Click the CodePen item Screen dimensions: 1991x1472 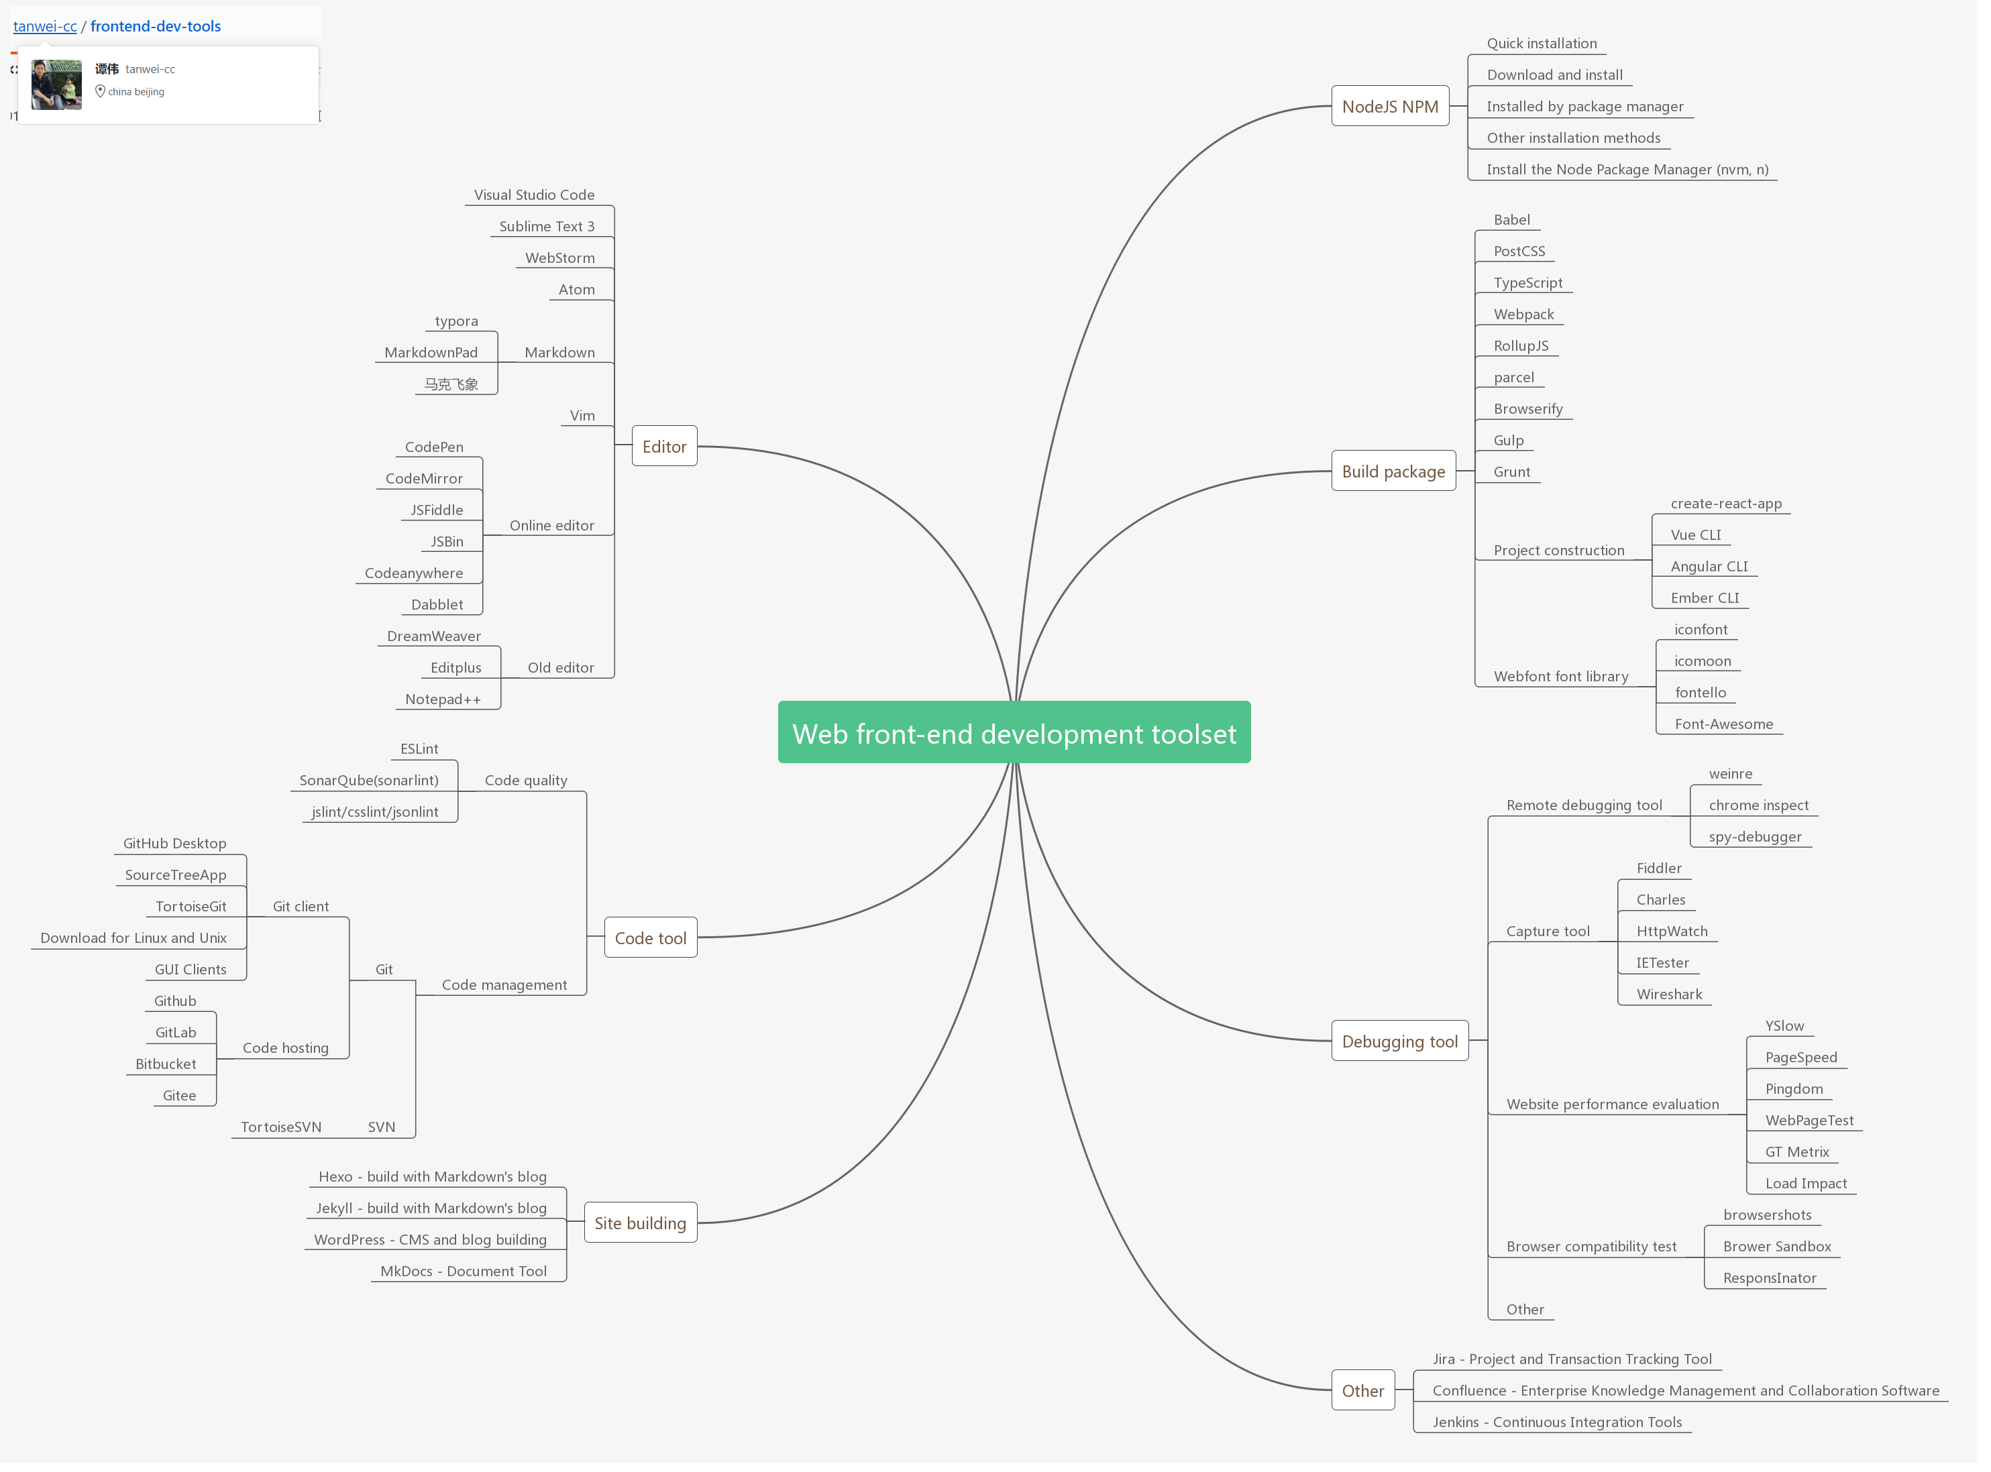437,450
